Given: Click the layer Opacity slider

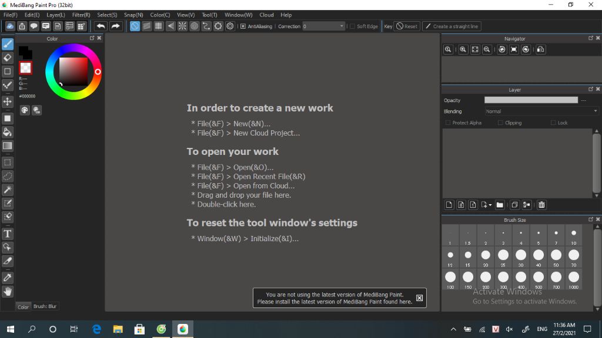Looking at the screenshot, I should pos(531,100).
